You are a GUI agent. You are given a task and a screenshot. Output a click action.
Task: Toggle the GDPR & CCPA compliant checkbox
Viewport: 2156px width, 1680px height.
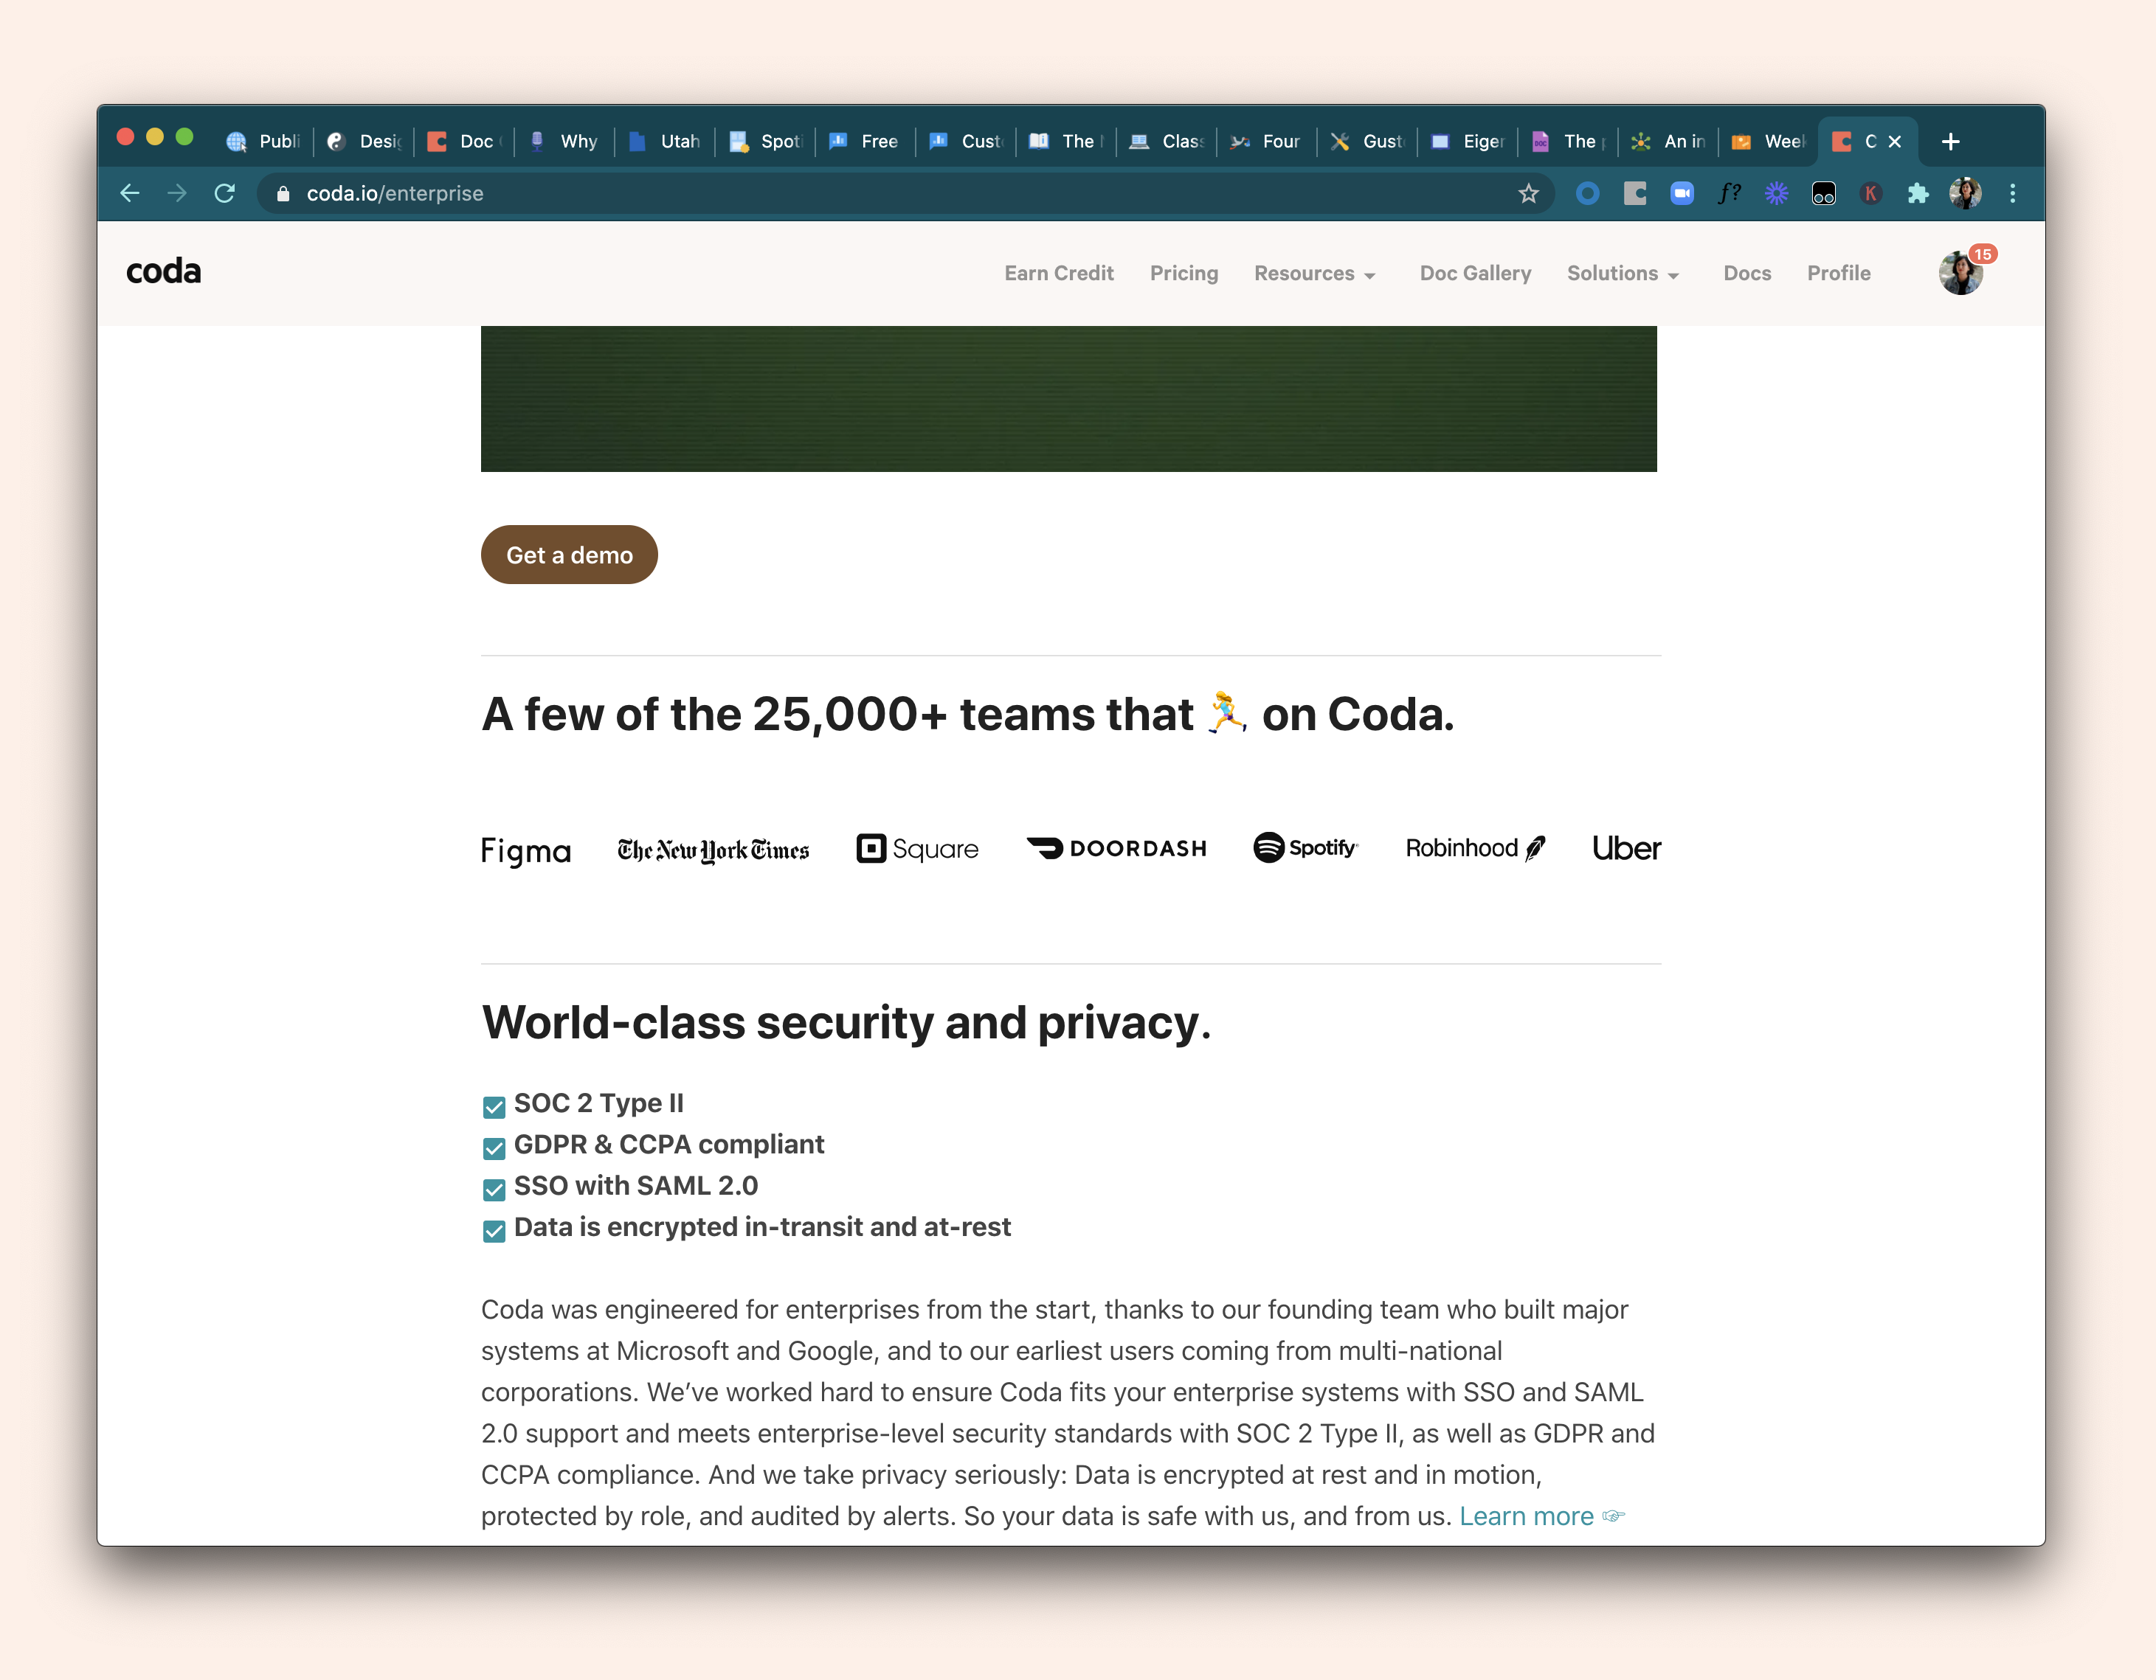click(x=494, y=1148)
